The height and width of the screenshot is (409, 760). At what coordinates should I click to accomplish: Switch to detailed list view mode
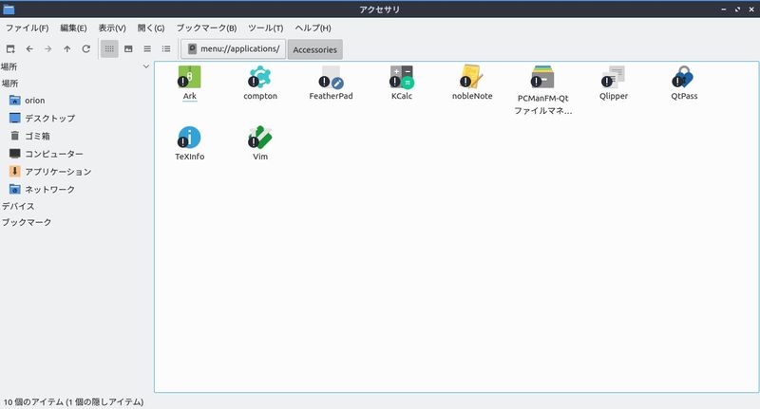pos(166,48)
